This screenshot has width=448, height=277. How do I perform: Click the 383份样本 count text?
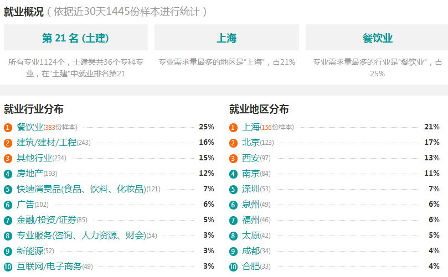coord(60,127)
